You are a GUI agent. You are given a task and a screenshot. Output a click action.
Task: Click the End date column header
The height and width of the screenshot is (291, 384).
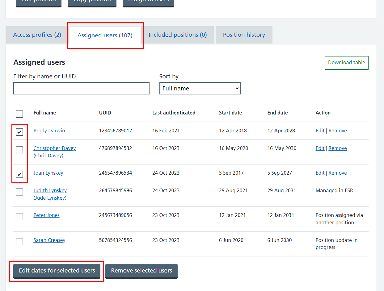pyautogui.click(x=278, y=113)
